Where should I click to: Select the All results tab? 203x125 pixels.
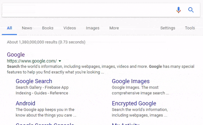[9, 28]
